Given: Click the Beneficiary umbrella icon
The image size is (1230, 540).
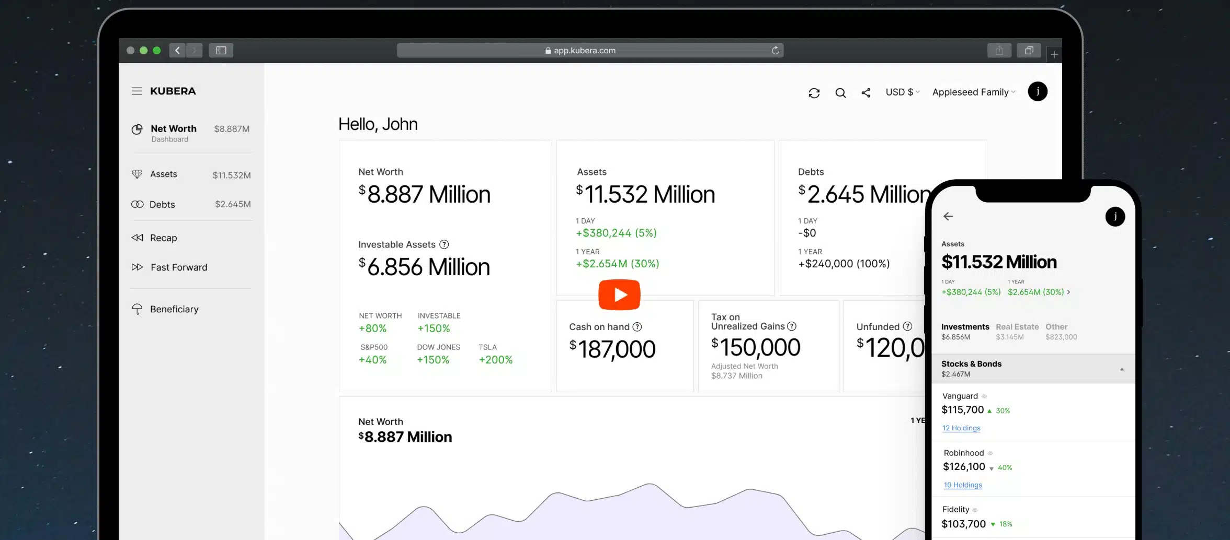Looking at the screenshot, I should click(x=137, y=309).
